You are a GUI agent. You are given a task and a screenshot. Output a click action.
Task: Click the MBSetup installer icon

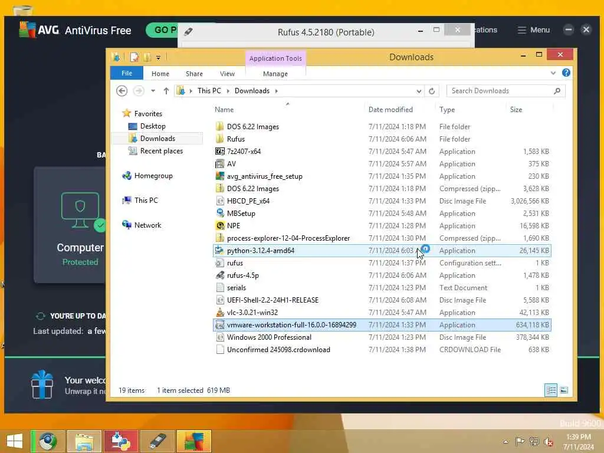219,213
